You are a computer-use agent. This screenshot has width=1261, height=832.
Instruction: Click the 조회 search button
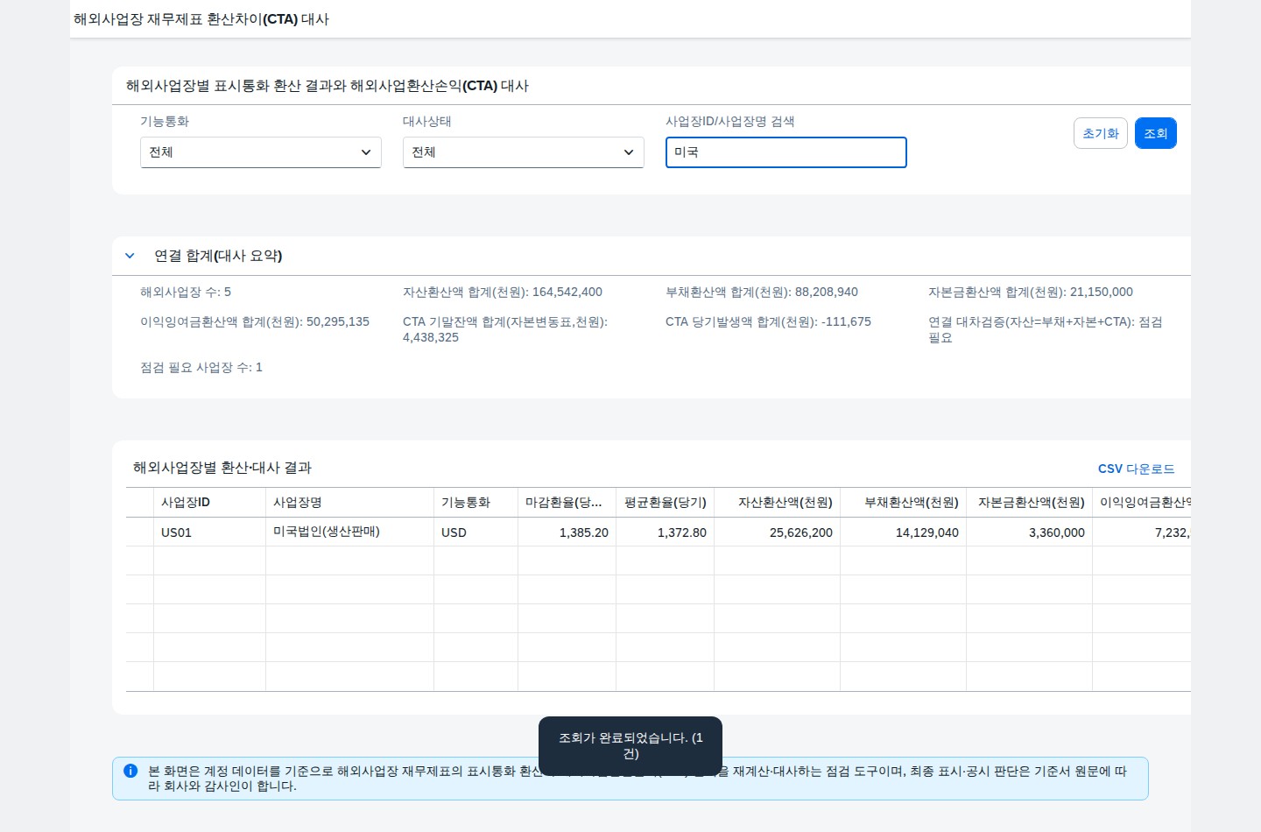point(1156,133)
